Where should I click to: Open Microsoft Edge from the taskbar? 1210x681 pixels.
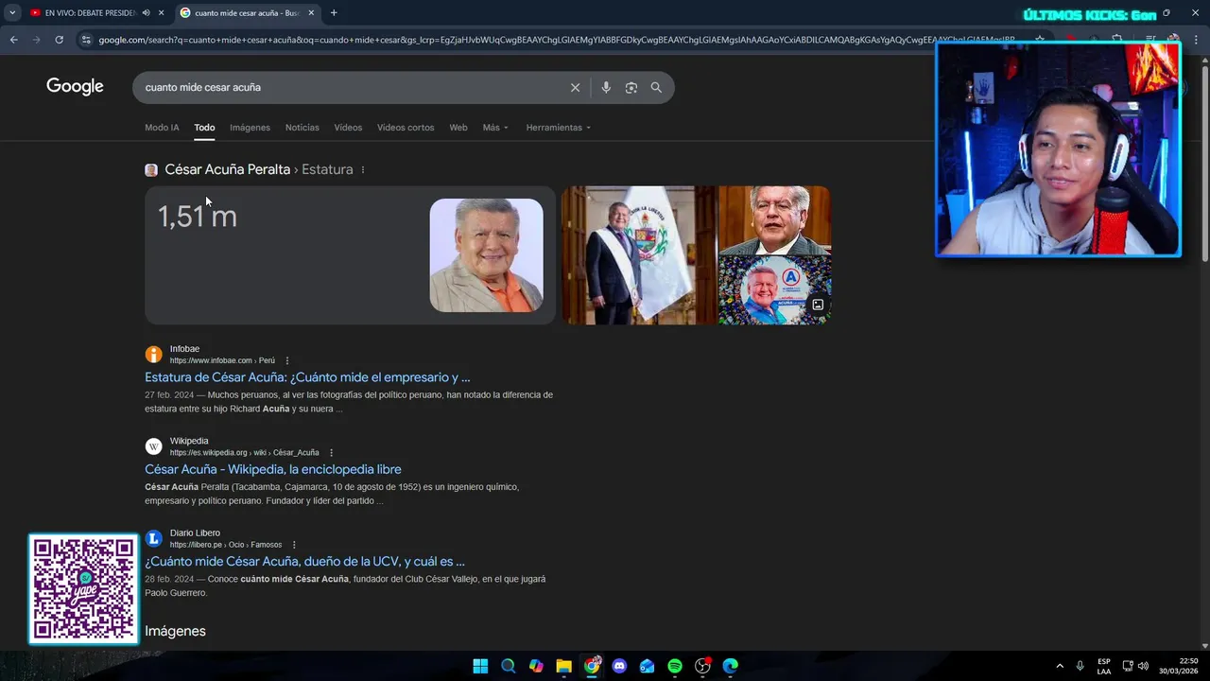731,666
